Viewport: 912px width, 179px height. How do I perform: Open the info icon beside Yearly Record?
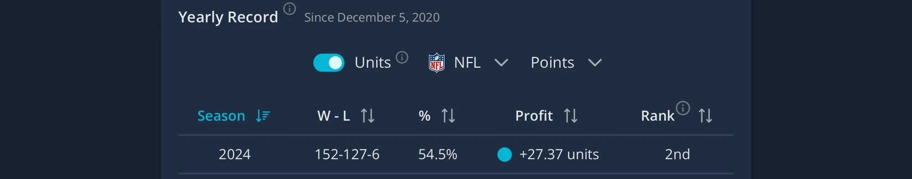[290, 9]
